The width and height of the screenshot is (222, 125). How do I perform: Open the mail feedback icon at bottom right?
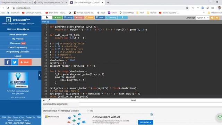[x=220, y=117]
